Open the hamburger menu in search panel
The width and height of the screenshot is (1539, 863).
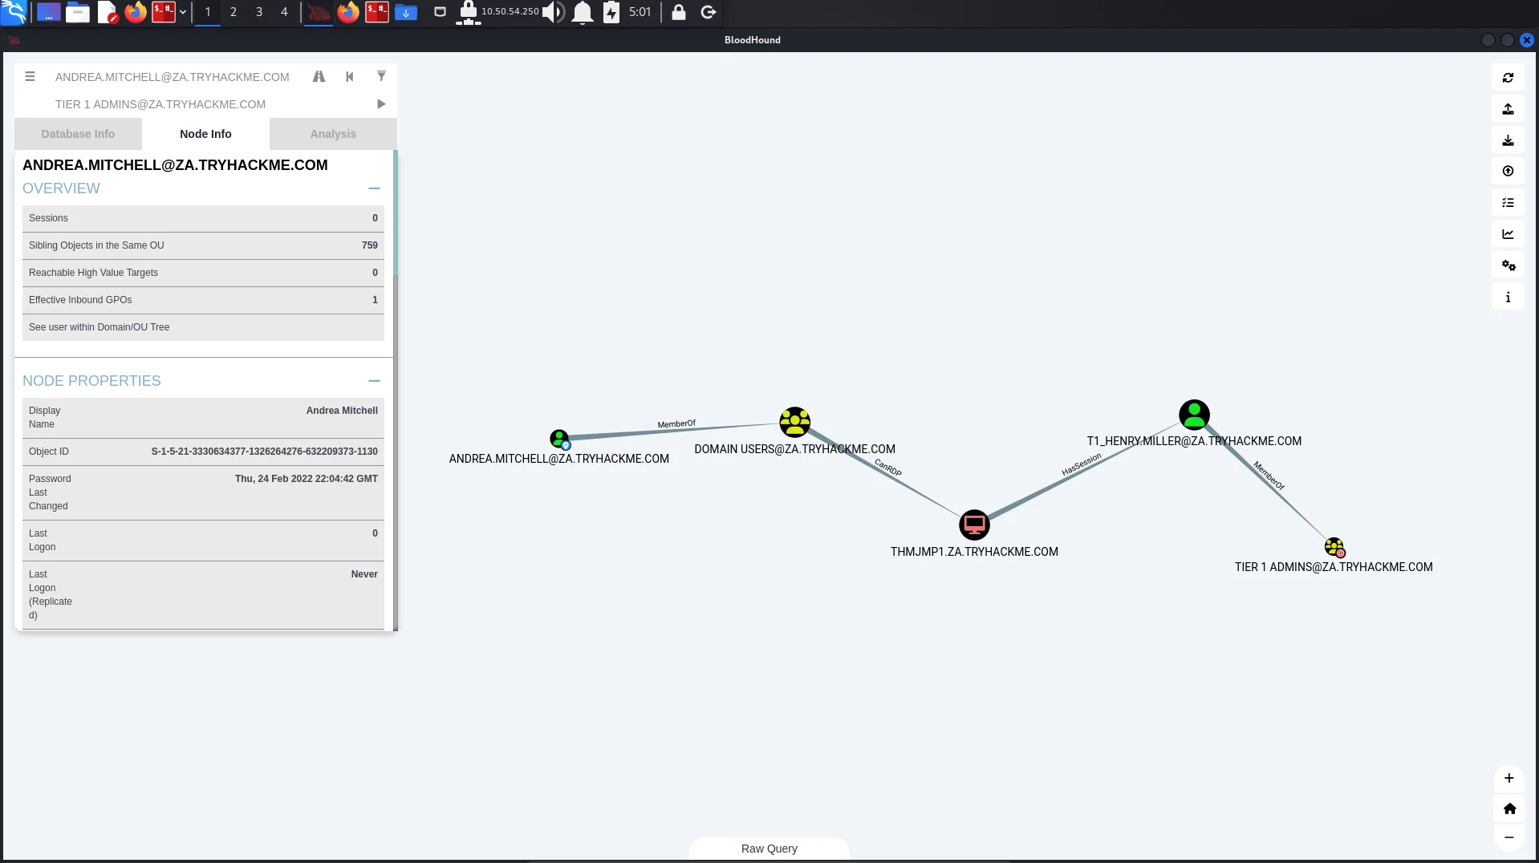coord(30,77)
